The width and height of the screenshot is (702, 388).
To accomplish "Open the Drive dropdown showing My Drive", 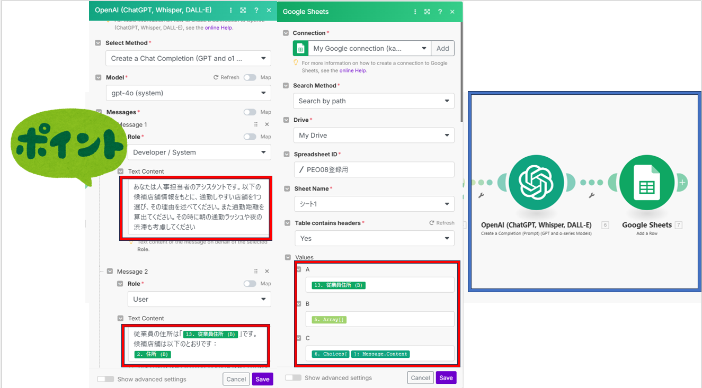I will [374, 135].
